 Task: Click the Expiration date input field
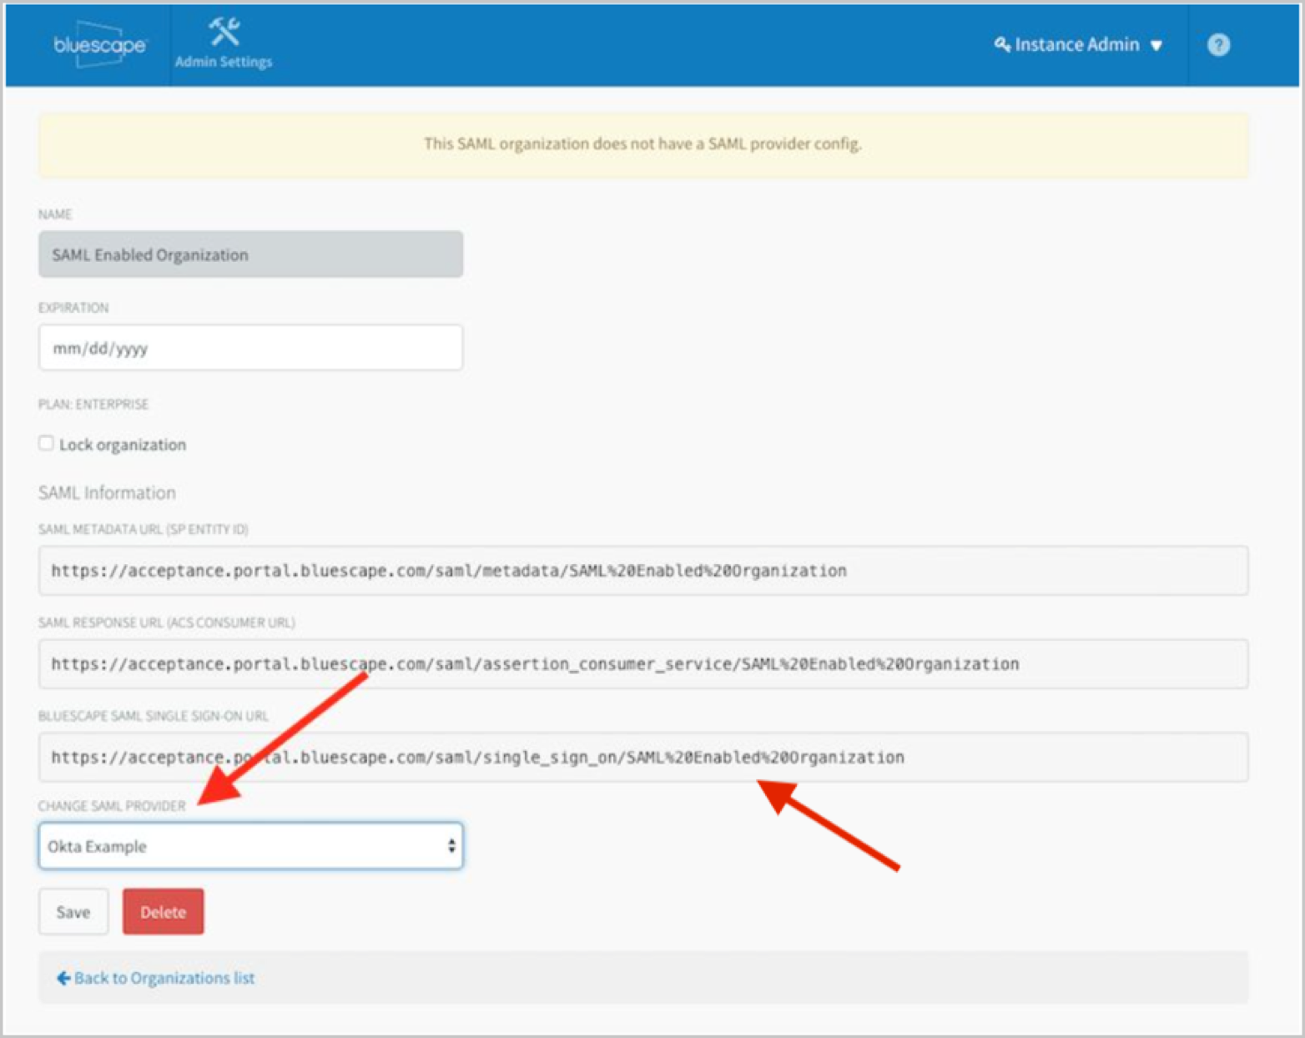(250, 348)
